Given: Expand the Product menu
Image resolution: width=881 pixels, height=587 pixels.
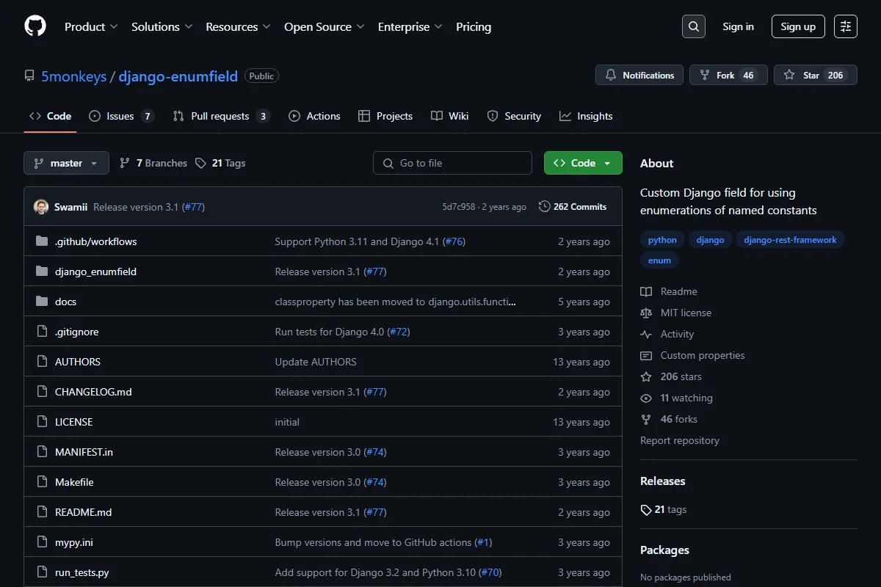Looking at the screenshot, I should [91, 26].
